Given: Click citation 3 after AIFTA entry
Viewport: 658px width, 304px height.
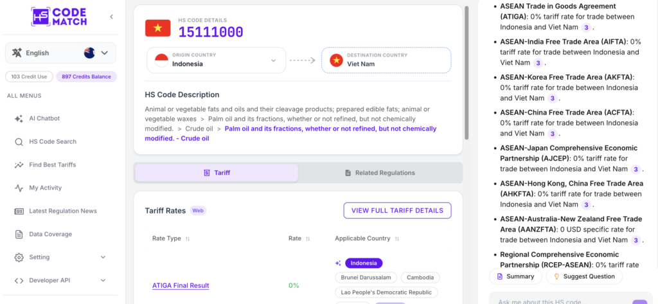Looking at the screenshot, I should coord(538,63).
